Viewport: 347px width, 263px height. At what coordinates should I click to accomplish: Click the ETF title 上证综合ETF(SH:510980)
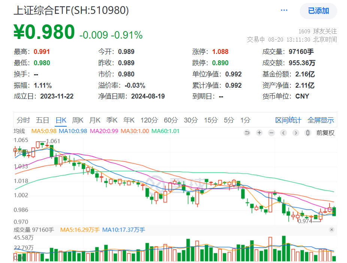click(x=71, y=10)
